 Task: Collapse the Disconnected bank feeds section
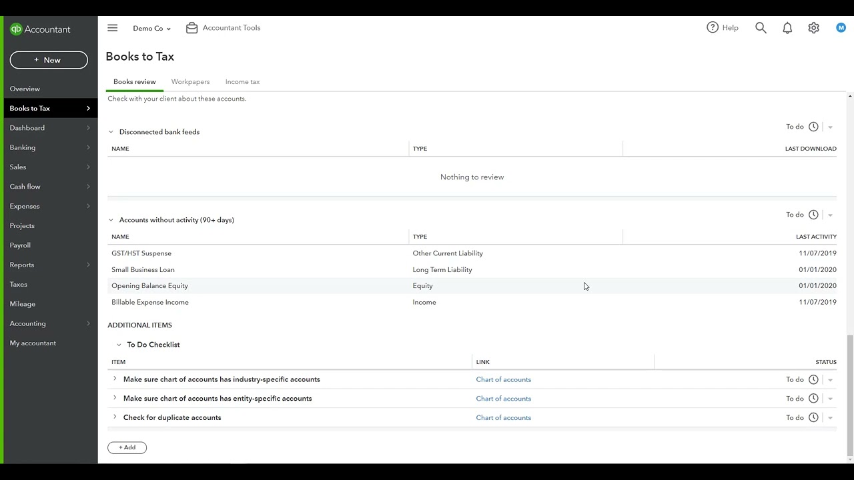(111, 132)
